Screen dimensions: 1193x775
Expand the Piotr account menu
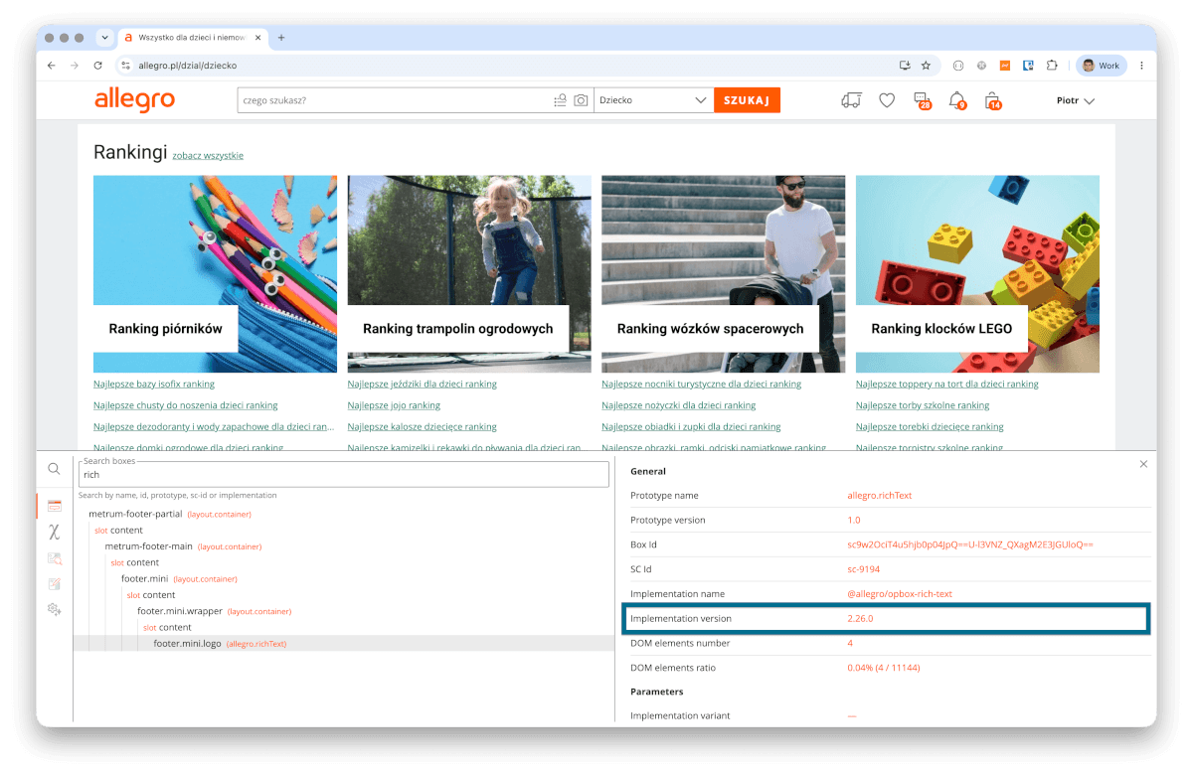(1075, 100)
